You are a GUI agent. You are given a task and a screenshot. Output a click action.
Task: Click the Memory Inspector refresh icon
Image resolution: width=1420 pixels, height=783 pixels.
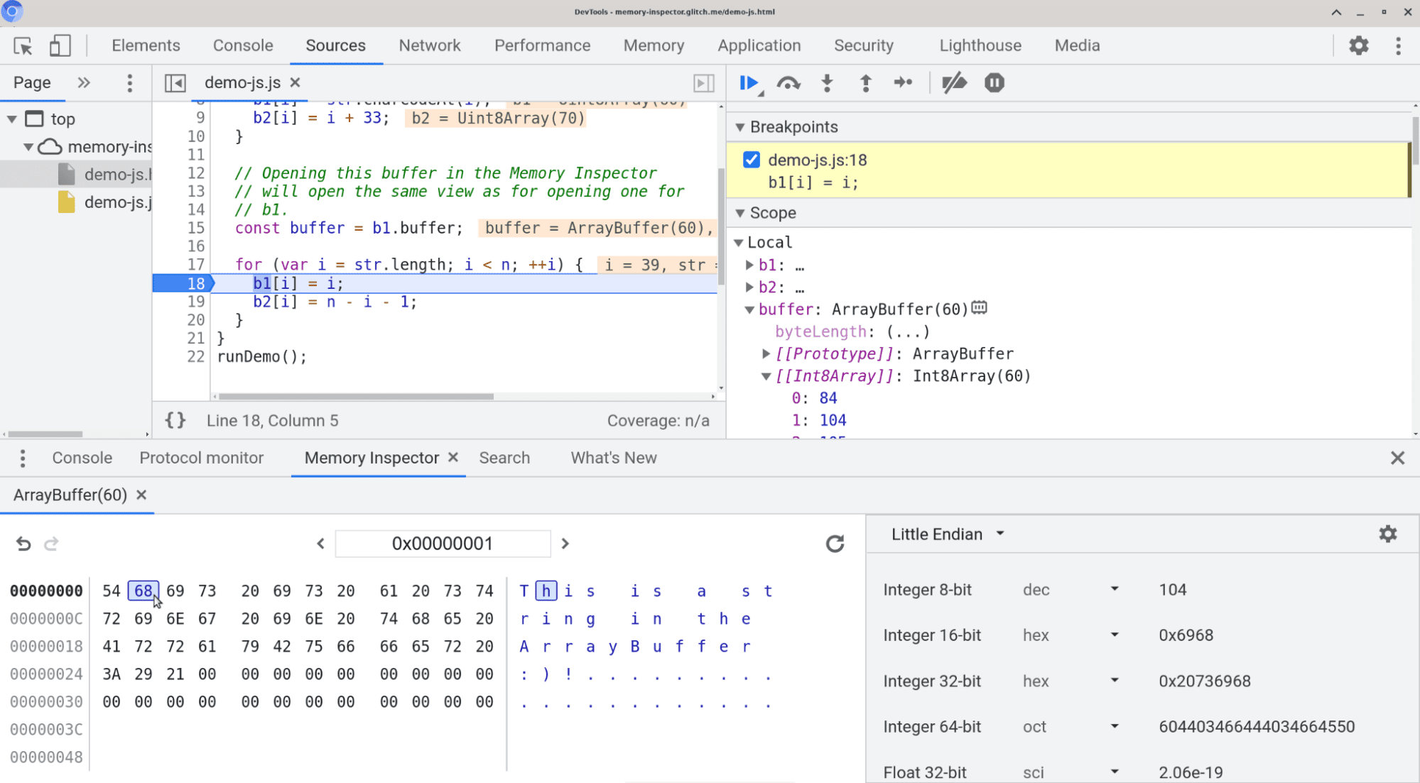[835, 543]
